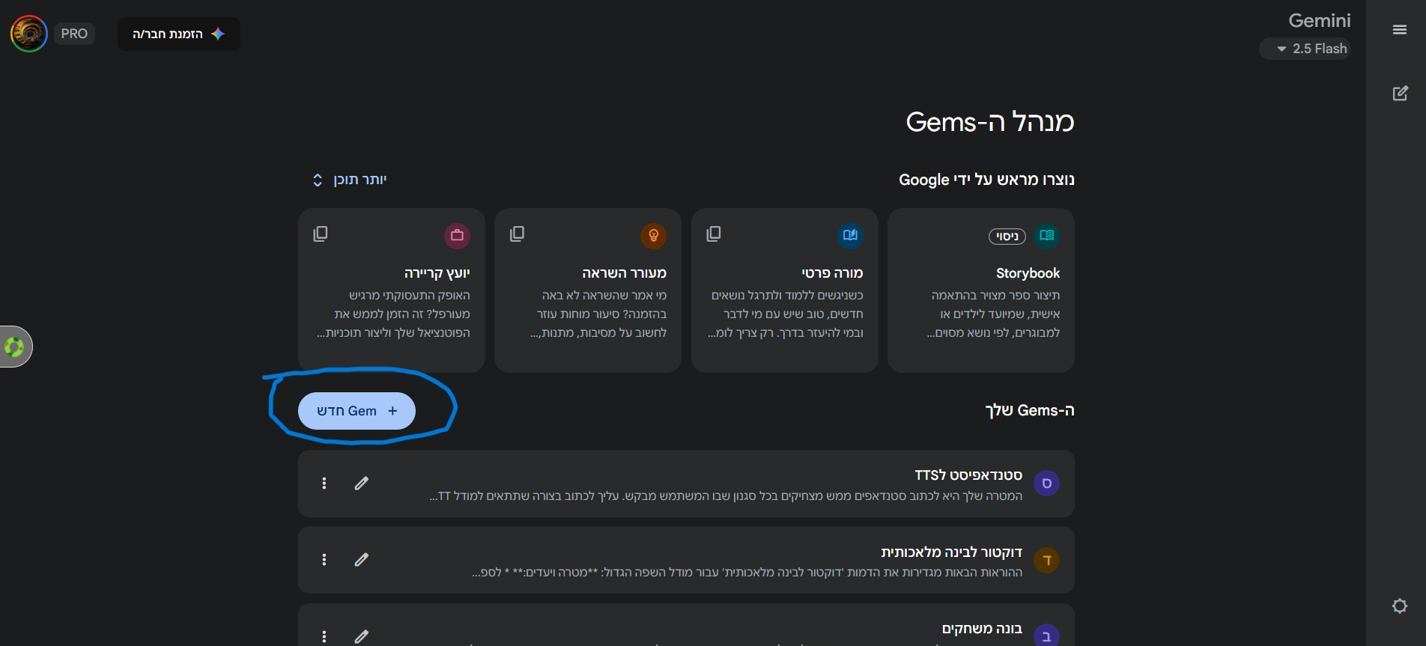Click the profile avatar picture

click(x=29, y=34)
